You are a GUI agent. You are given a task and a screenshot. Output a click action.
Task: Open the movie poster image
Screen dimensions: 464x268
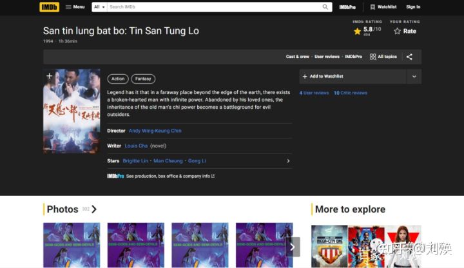pyautogui.click(x=72, y=111)
